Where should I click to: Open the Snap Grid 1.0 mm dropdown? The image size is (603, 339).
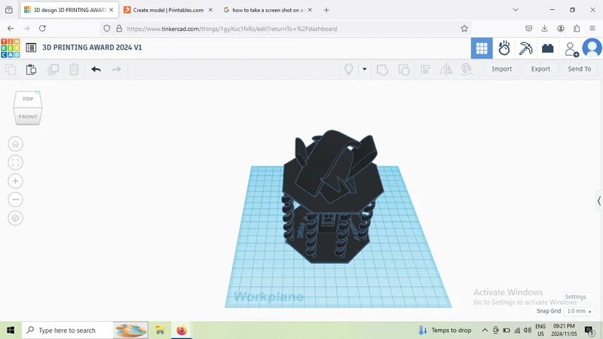[579, 311]
